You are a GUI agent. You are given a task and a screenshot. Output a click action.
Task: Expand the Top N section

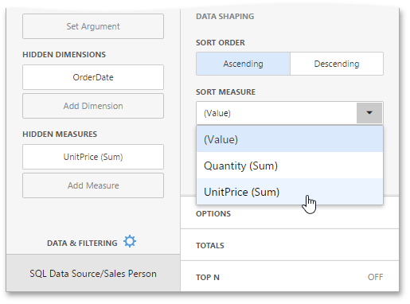290,277
